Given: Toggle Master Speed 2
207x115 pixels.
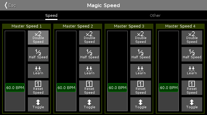Looking at the screenshot, I should click(x=89, y=104).
